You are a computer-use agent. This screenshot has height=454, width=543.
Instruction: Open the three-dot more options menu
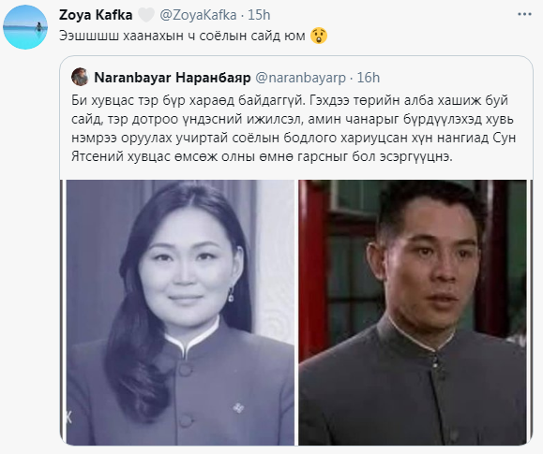(524, 15)
